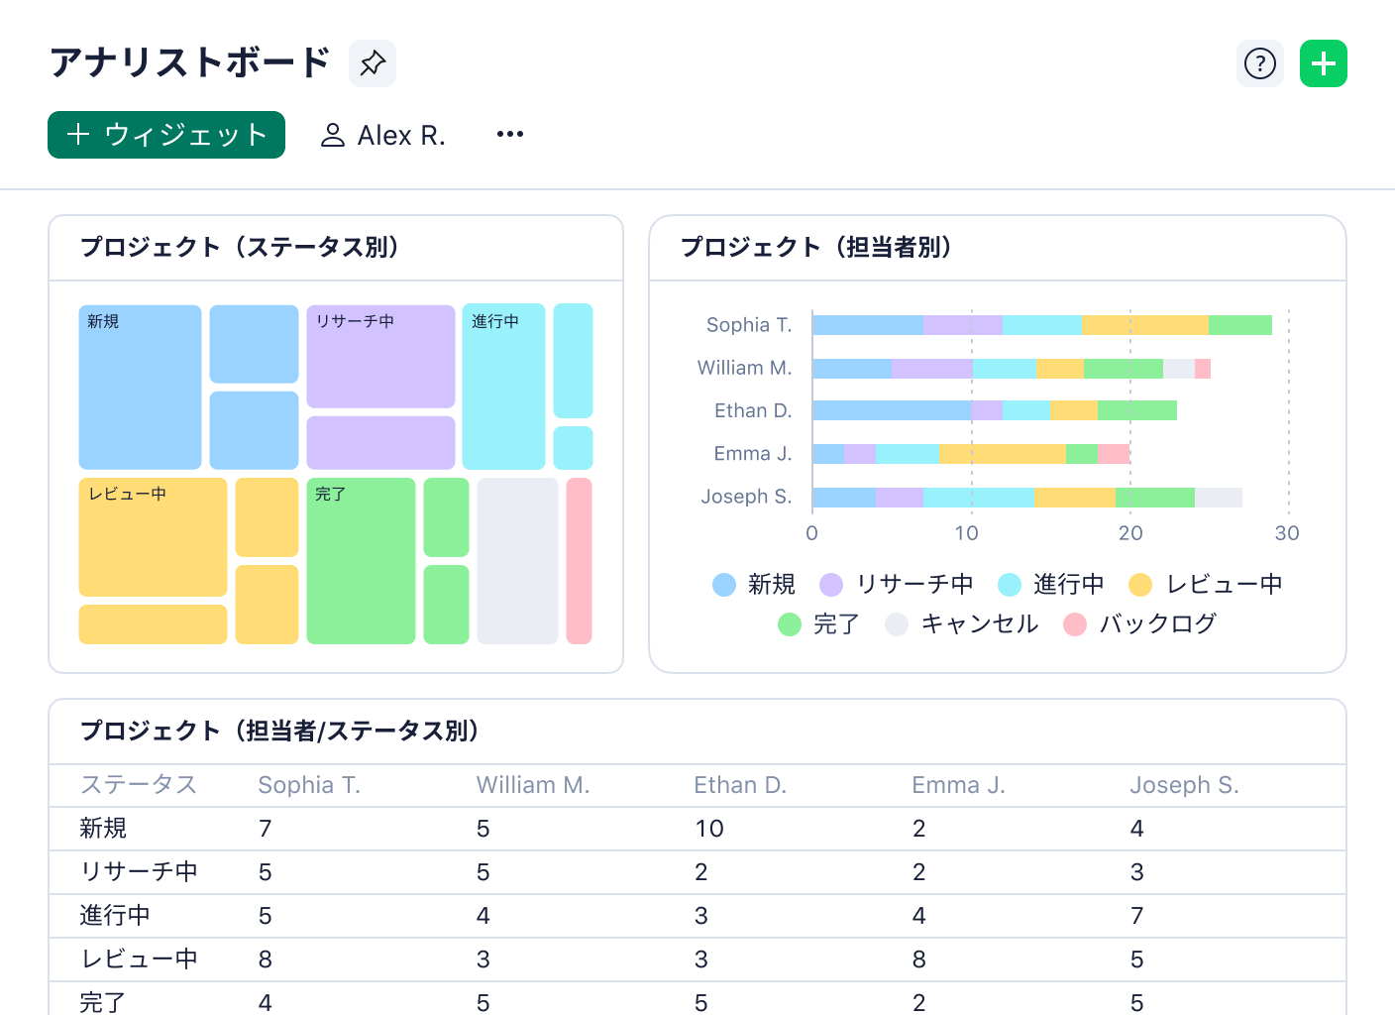Click the William M. table column header
The width and height of the screenshot is (1395, 1015).
coord(533,785)
